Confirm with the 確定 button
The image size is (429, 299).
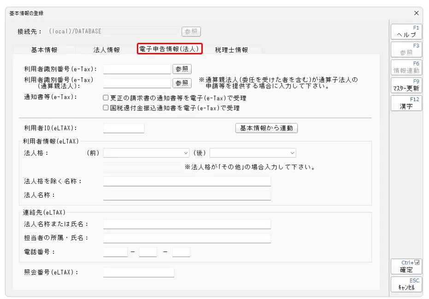pos(406,266)
